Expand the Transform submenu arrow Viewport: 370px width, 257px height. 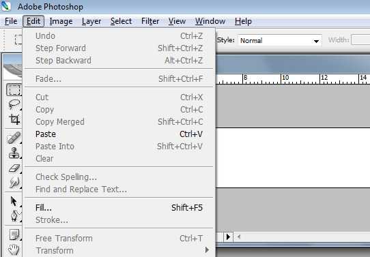pos(207,250)
